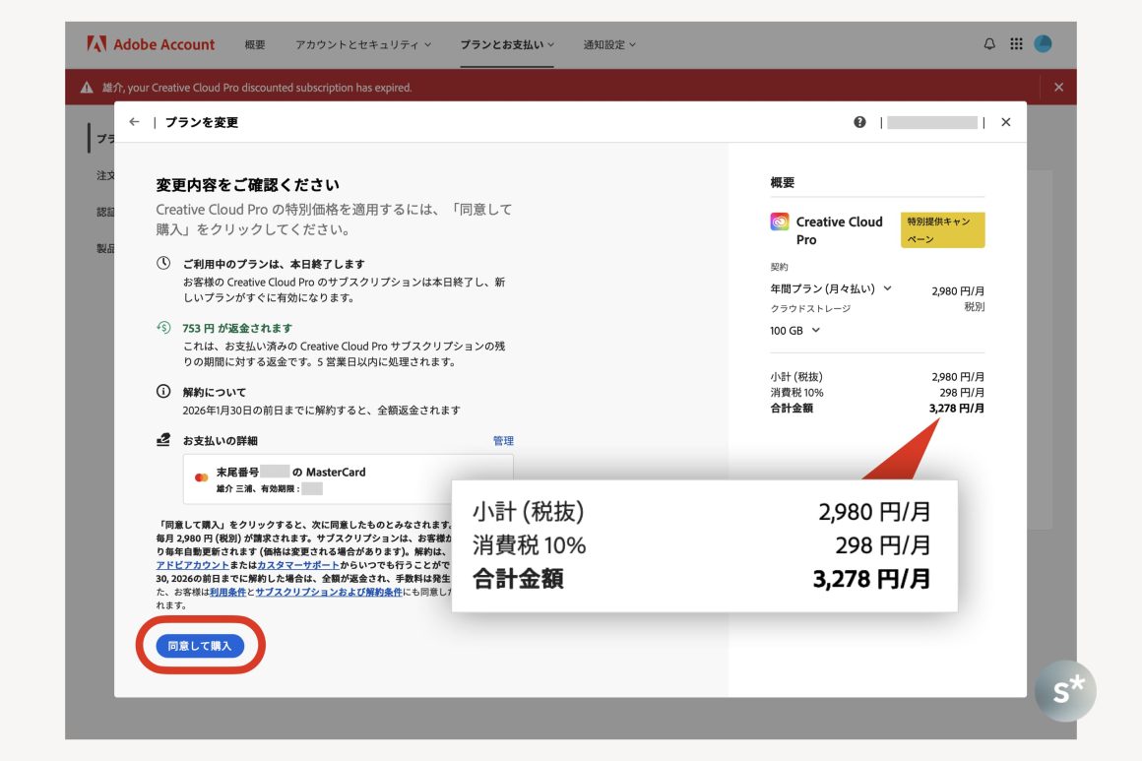1142x761 pixels.
Task: Close the プランを変更 dialog
Action: click(x=1005, y=122)
